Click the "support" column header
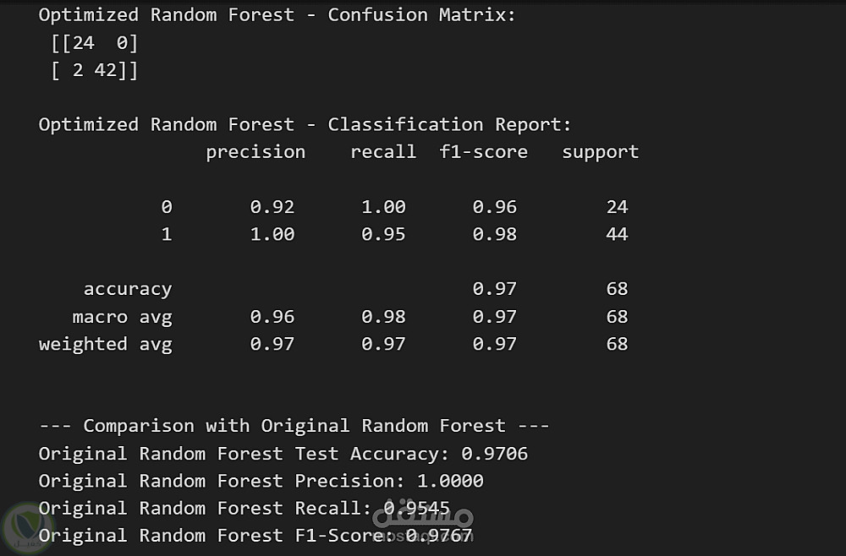Image resolution: width=846 pixels, height=556 pixels. point(600,152)
